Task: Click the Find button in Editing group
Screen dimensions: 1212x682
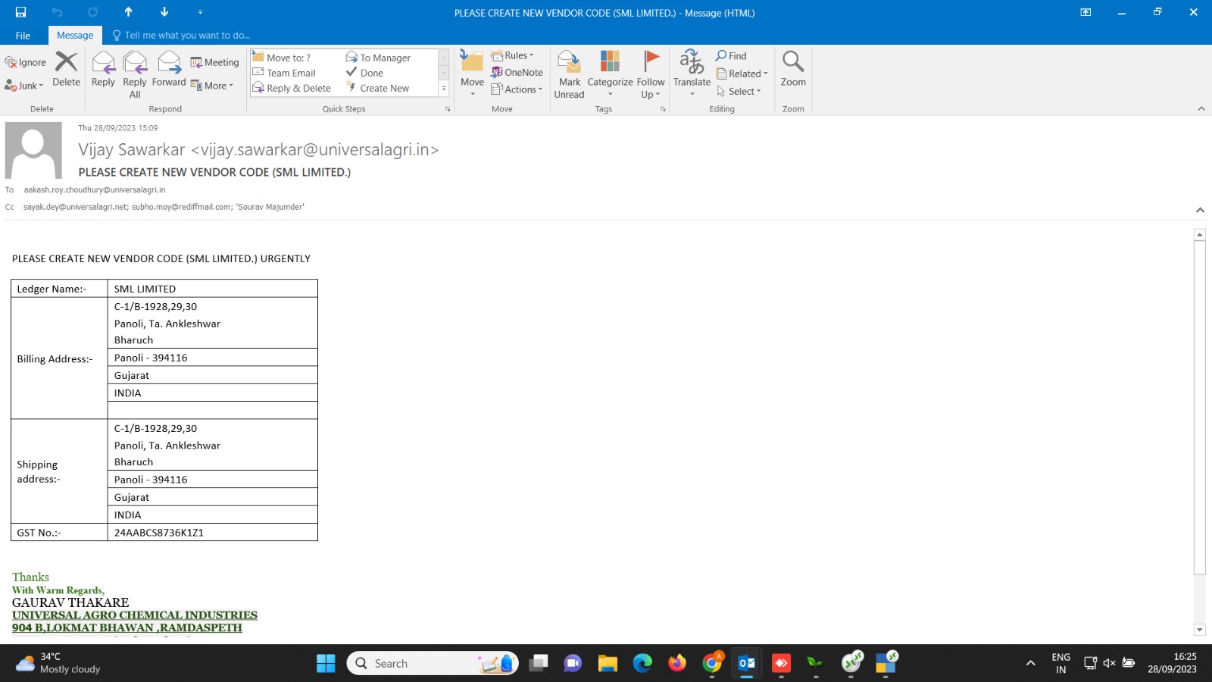Action: 732,56
